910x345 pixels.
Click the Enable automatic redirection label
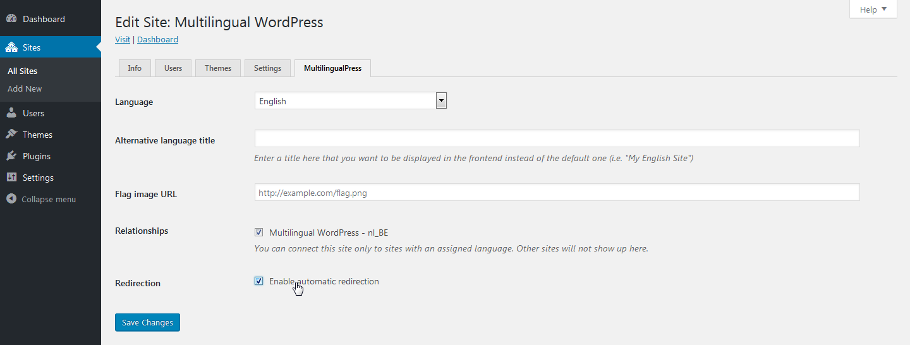coord(324,281)
